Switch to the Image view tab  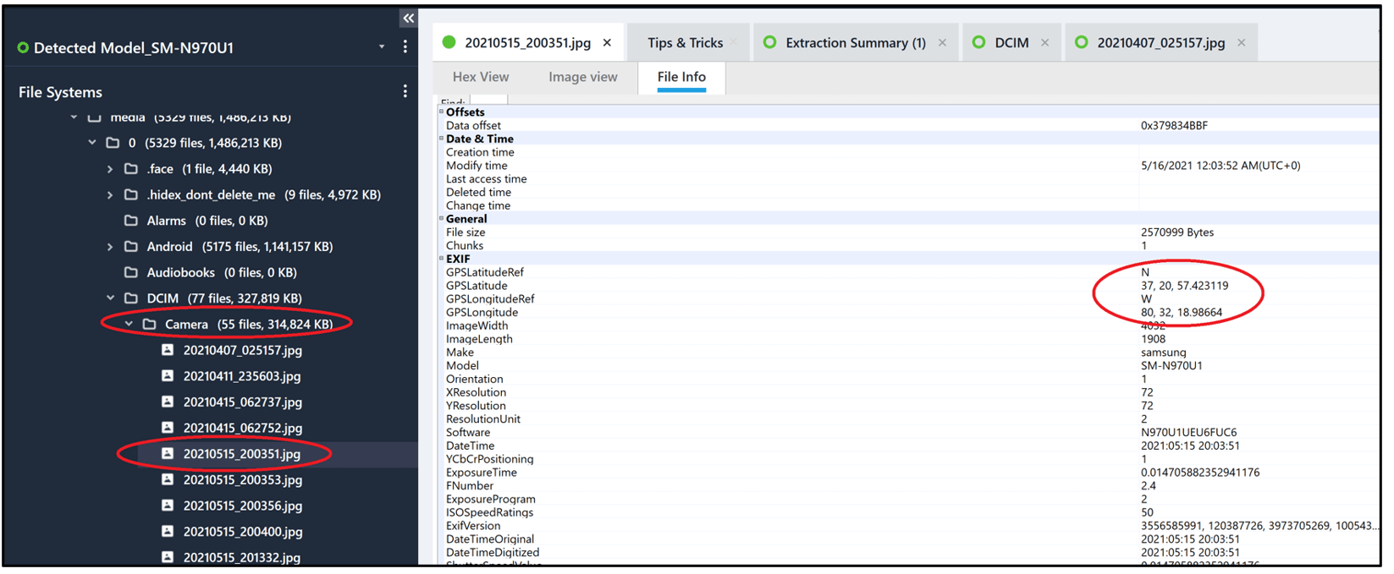pyautogui.click(x=582, y=77)
